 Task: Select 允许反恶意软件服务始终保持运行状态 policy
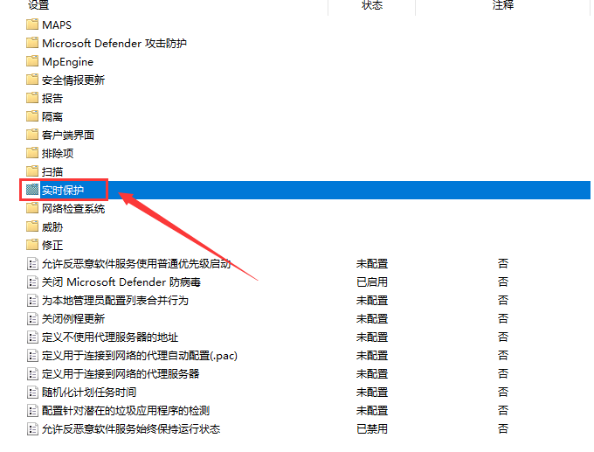131,428
